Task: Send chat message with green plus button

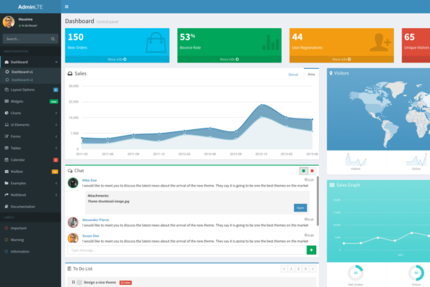Action: tap(311, 250)
